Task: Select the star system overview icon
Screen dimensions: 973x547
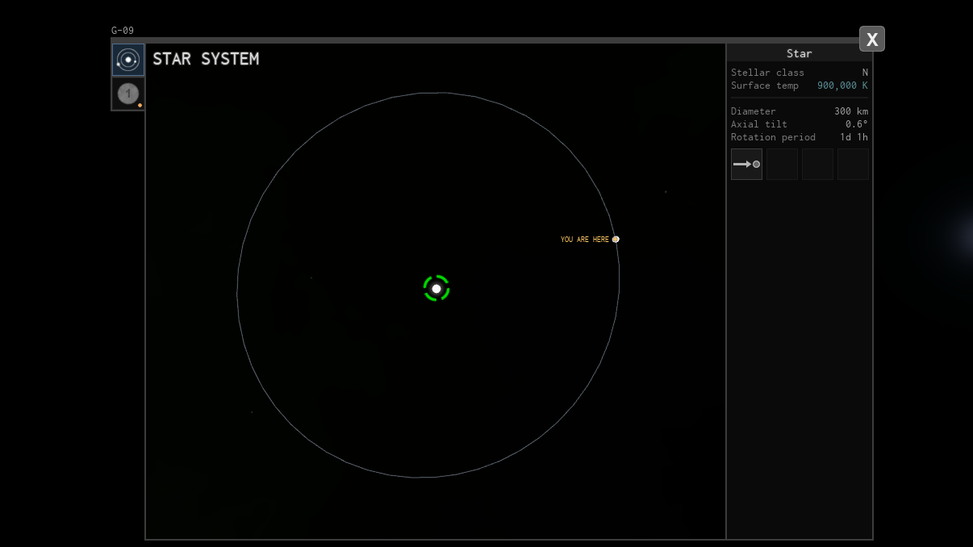Action: click(x=128, y=61)
